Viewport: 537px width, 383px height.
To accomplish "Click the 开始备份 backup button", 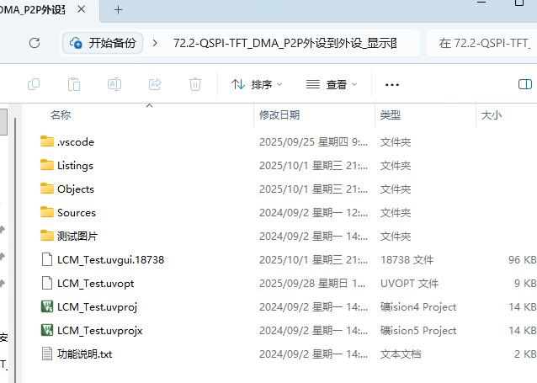I will tap(103, 43).
